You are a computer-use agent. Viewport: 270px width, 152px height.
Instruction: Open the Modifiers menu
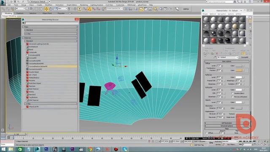click(x=49, y=5)
